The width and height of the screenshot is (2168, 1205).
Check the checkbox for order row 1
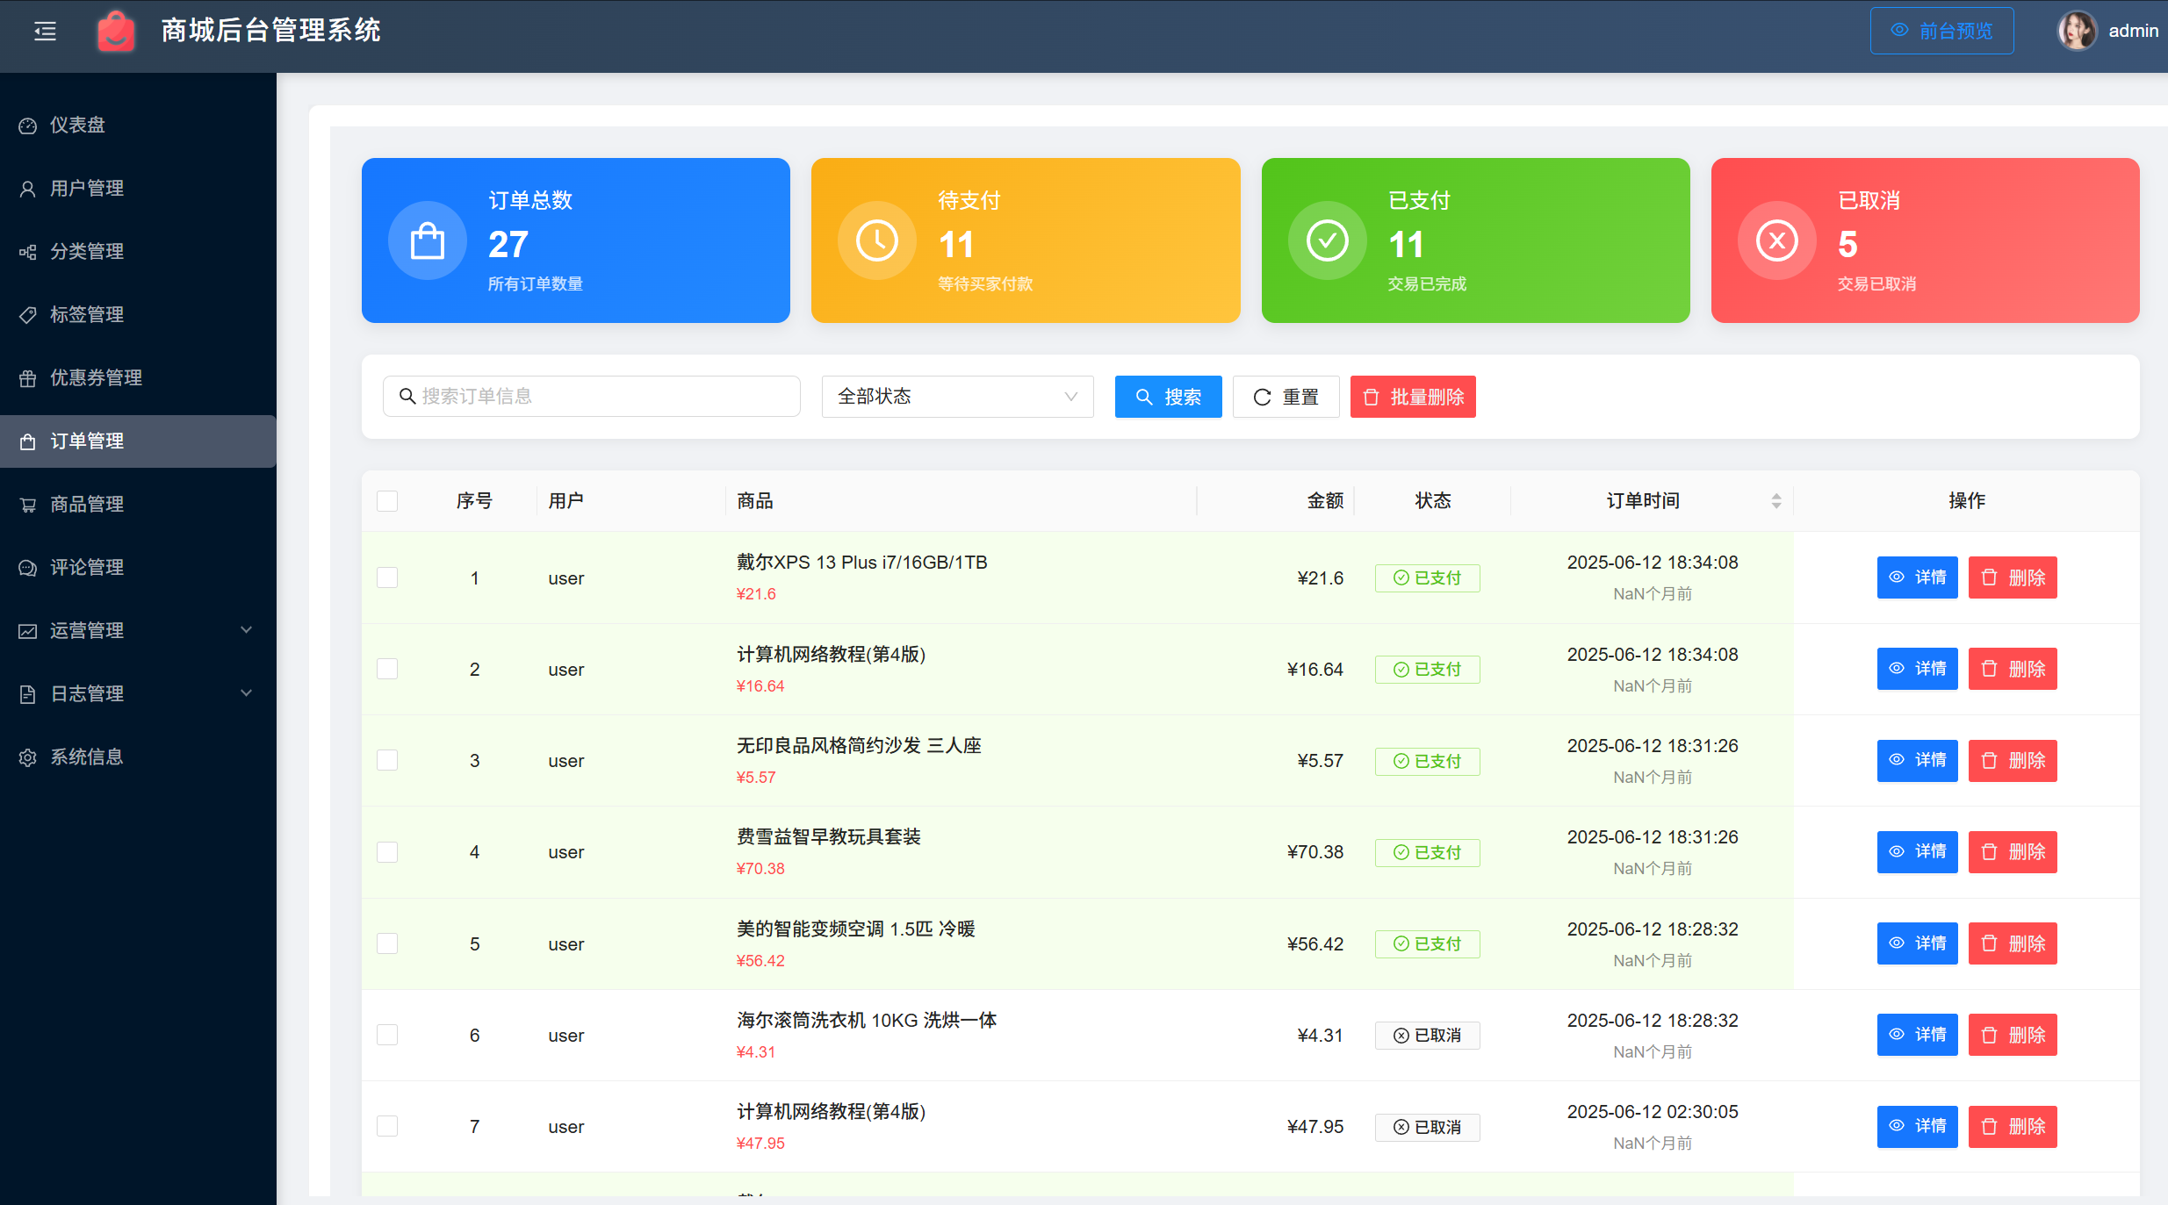(x=387, y=577)
